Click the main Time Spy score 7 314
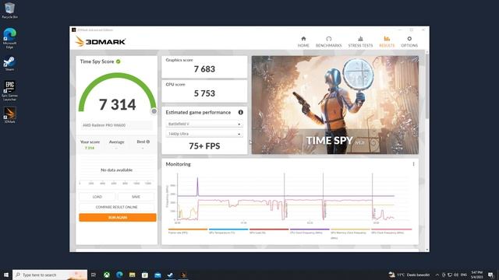The image size is (499, 280). pos(118,105)
